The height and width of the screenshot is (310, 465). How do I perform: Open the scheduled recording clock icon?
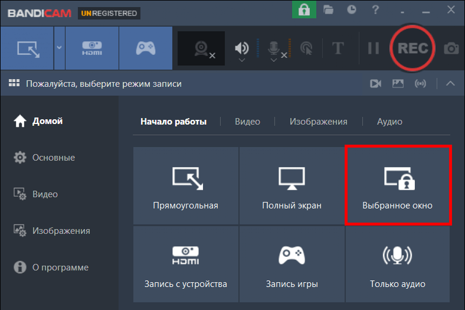tap(352, 10)
